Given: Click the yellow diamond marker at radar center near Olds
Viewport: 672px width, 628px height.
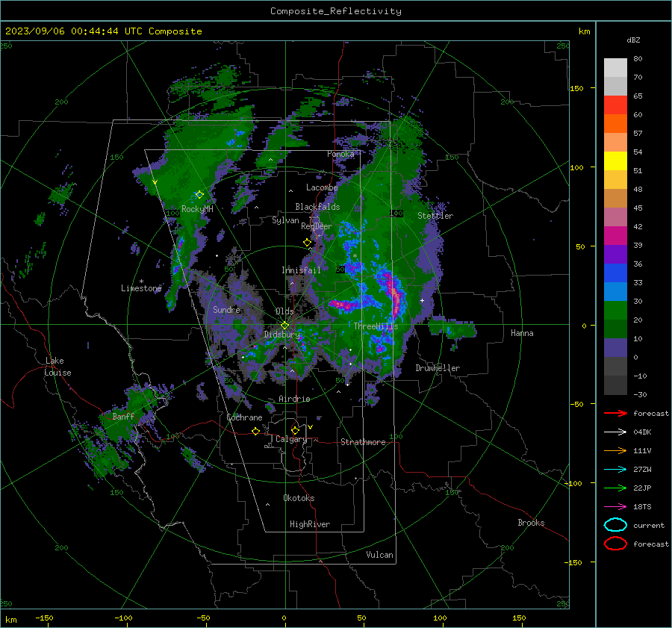Looking at the screenshot, I should [285, 326].
